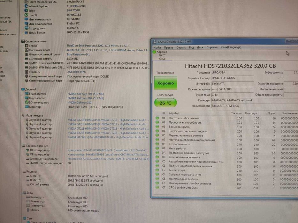Click the Тип ЦП processor icon
The image size is (298, 223).
coord(27,46)
